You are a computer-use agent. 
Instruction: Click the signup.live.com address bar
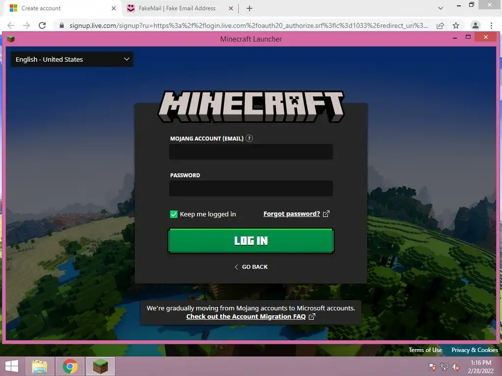coord(249,25)
